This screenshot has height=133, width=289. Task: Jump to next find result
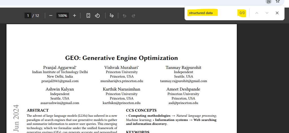click(x=267, y=13)
